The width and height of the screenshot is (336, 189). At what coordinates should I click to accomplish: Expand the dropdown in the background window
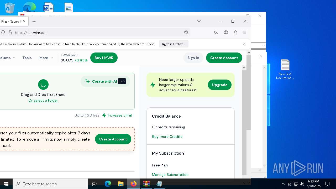pyautogui.click(x=263, y=45)
